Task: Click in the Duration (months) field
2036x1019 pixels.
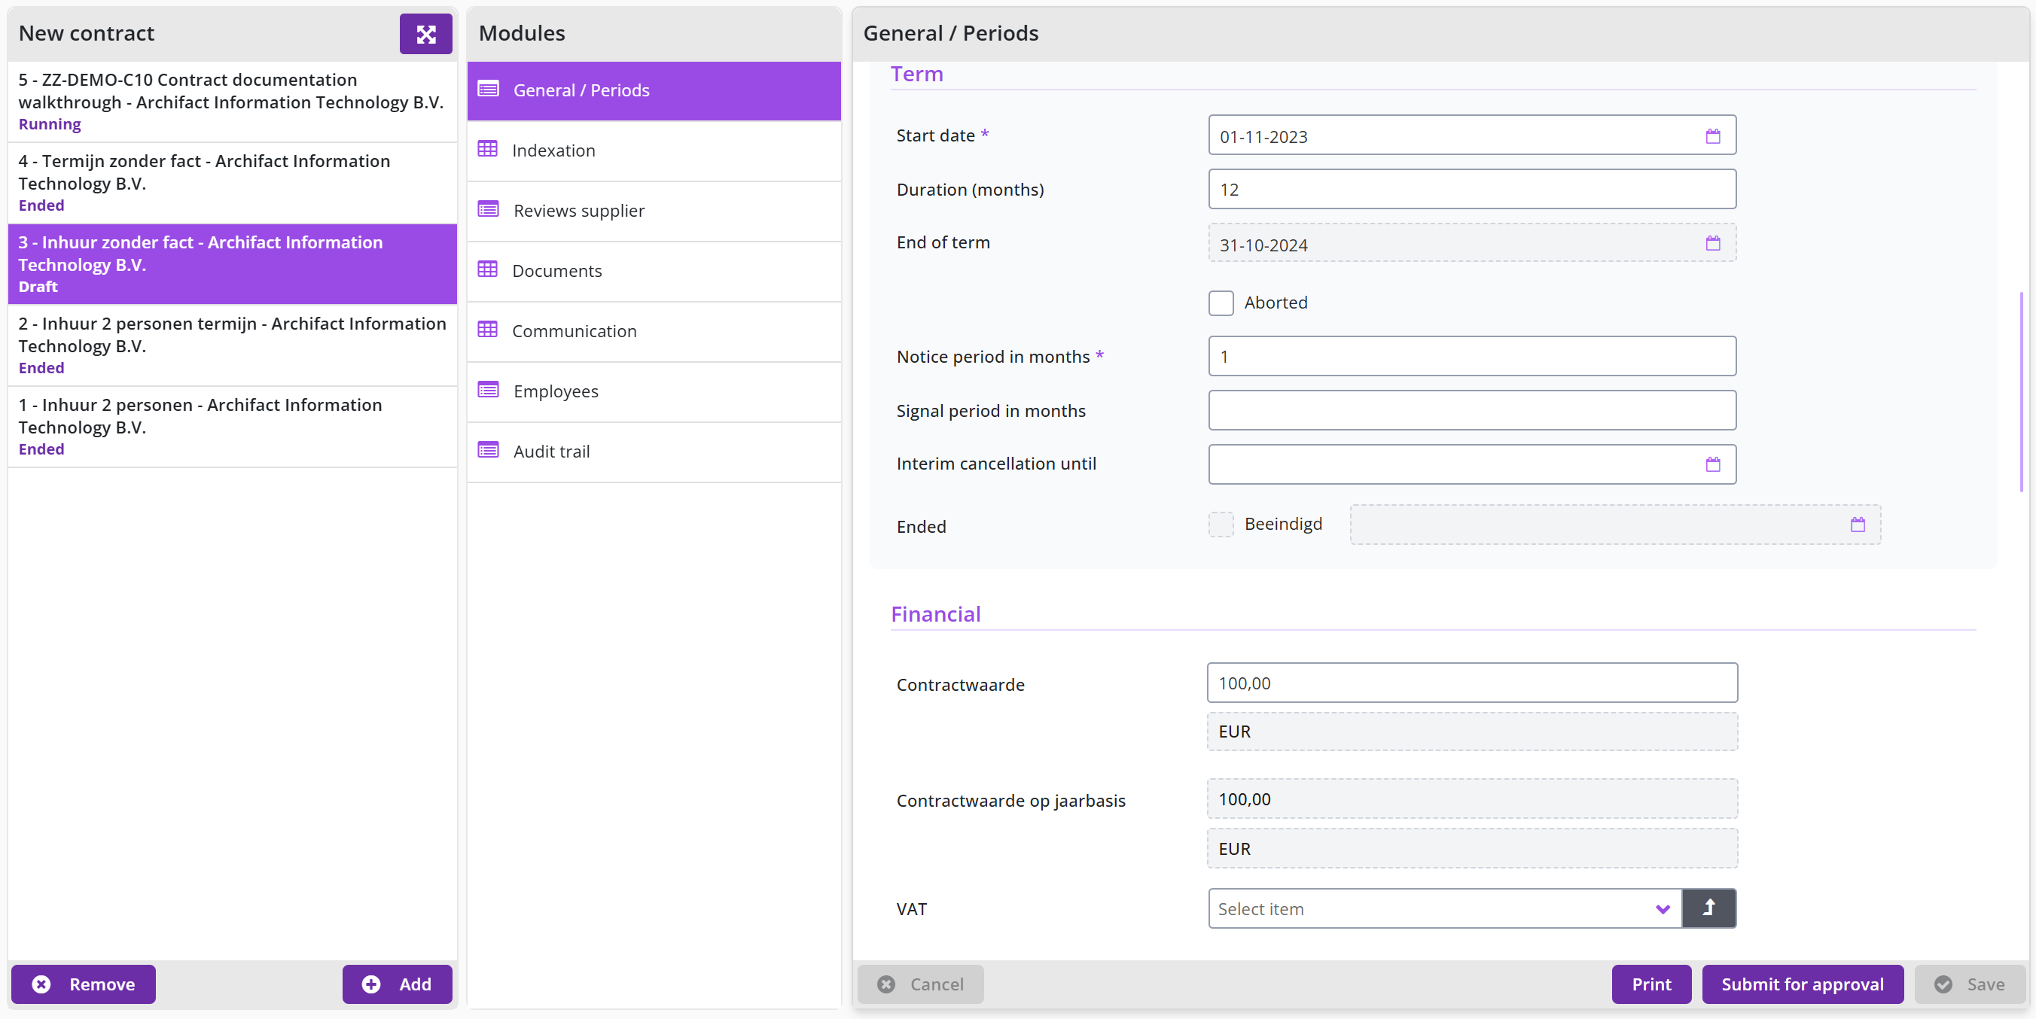Action: pyautogui.click(x=1472, y=190)
